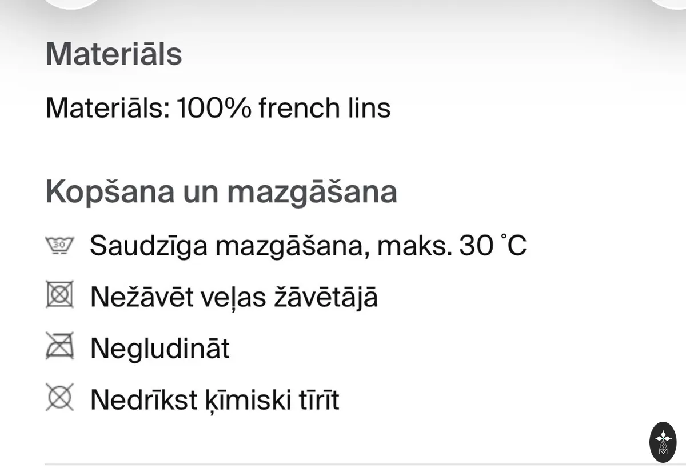Click the crossed-out iron icon

(x=59, y=346)
